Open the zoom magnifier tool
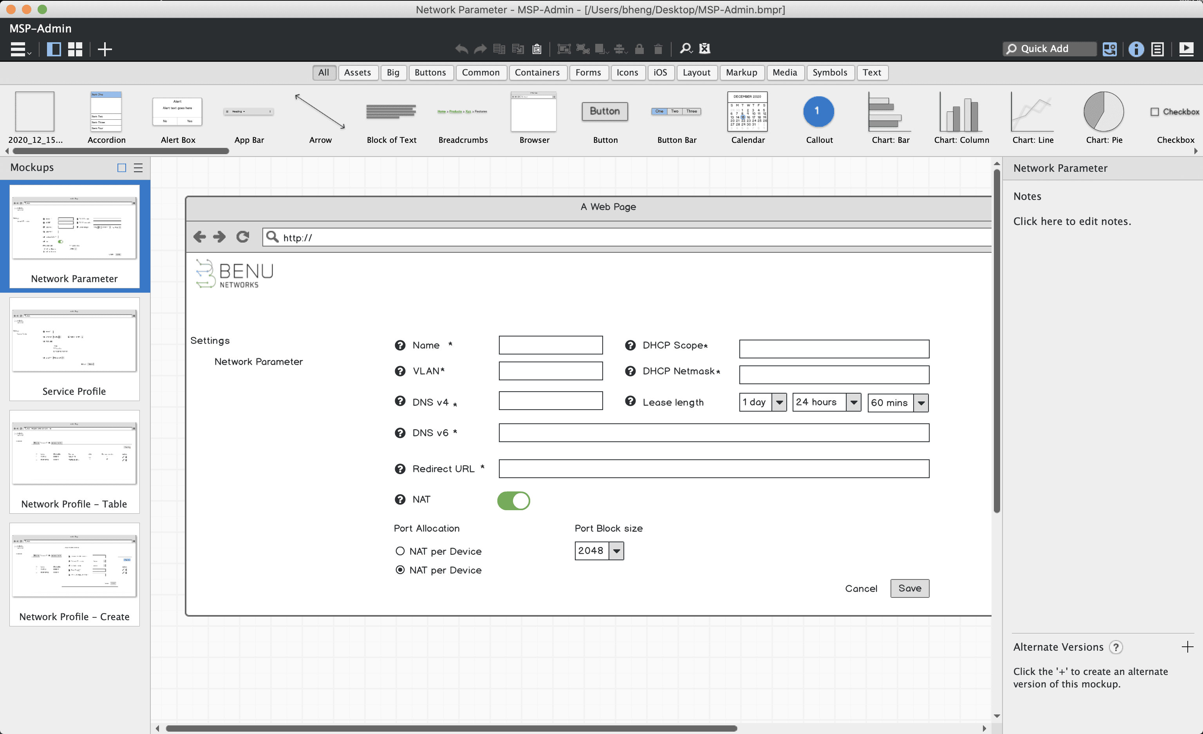The width and height of the screenshot is (1203, 734). tap(685, 49)
